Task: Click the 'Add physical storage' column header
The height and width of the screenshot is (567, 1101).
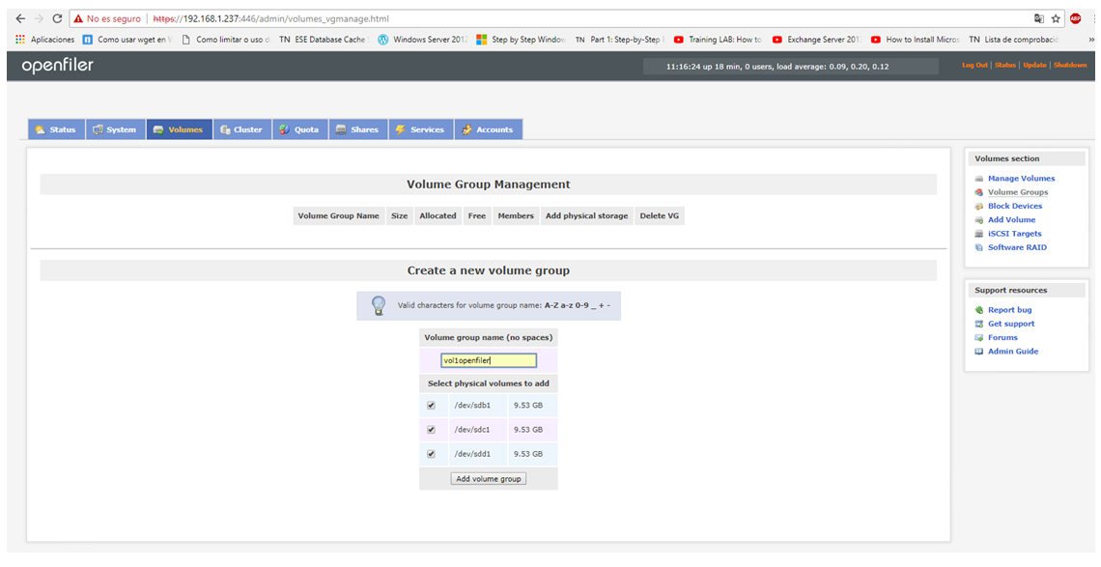Action: (x=587, y=215)
